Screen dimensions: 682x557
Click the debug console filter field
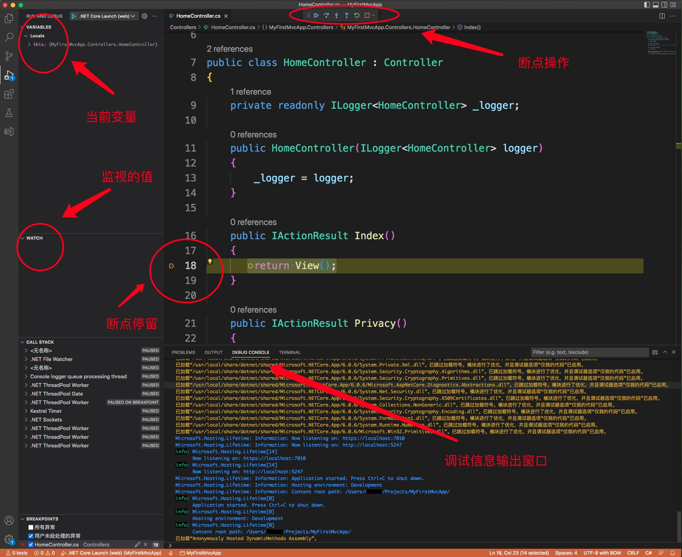(x=589, y=352)
